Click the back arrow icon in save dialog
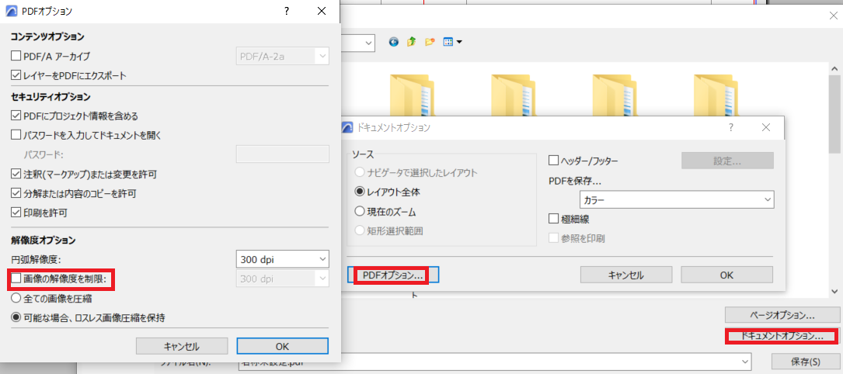The width and height of the screenshot is (843, 374). pos(394,42)
